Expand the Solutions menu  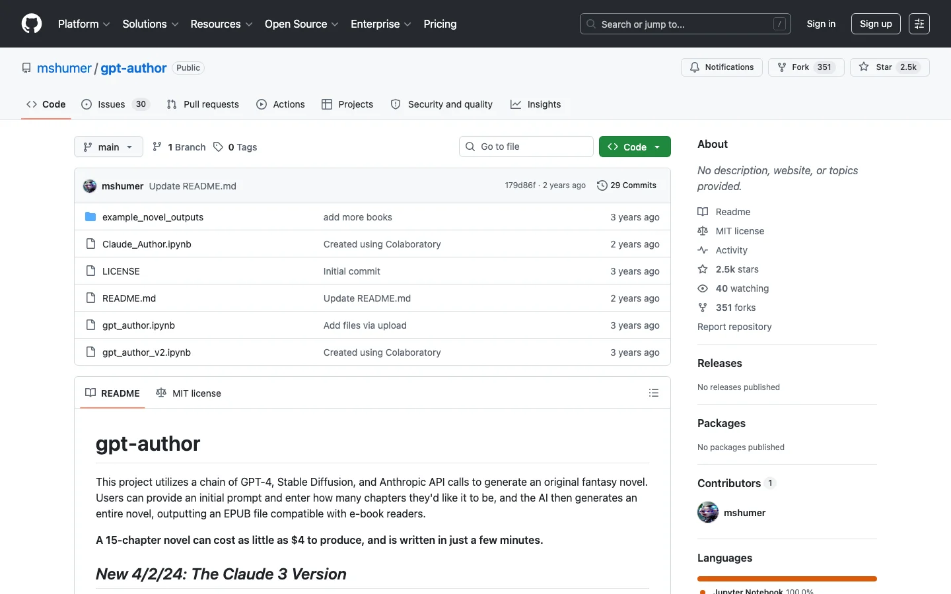[151, 24]
